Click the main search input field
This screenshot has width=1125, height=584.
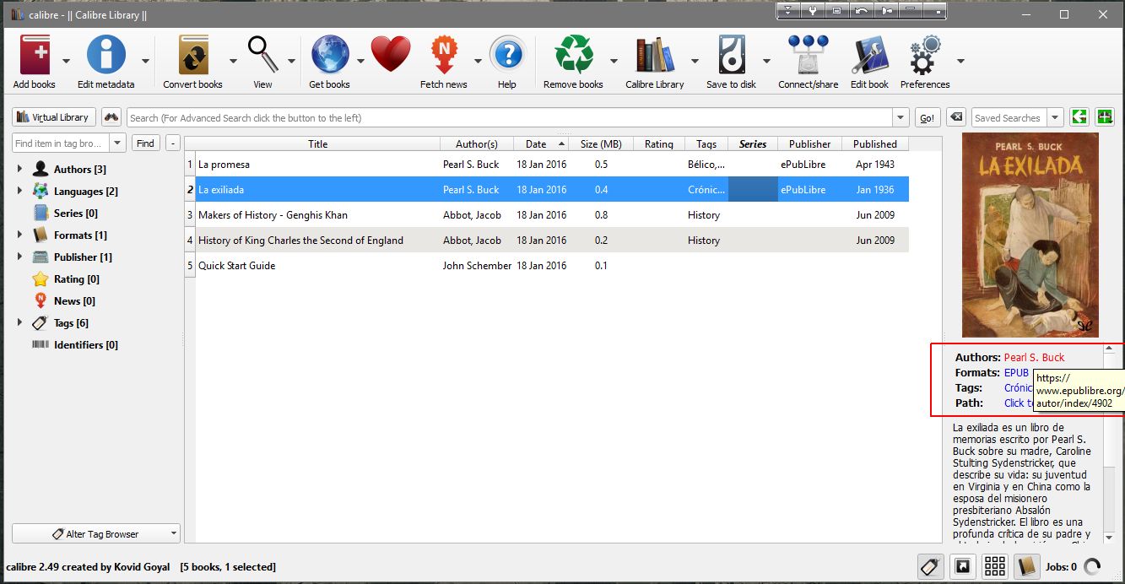(x=510, y=118)
